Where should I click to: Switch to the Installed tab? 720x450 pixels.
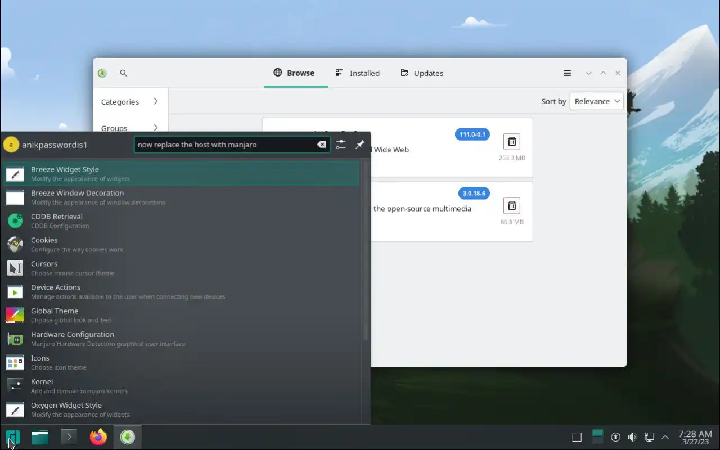tap(358, 73)
